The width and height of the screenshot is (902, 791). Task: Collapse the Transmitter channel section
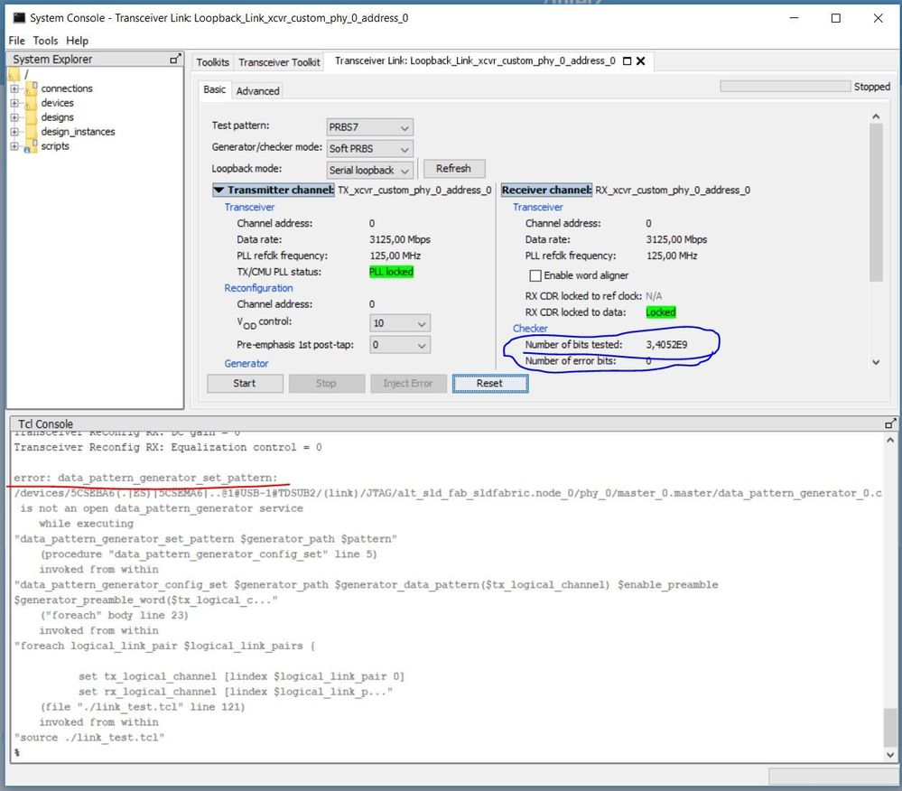219,190
